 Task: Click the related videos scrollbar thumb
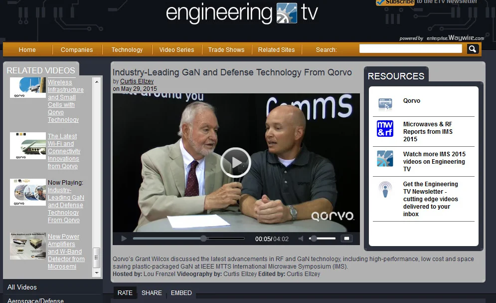click(x=97, y=258)
